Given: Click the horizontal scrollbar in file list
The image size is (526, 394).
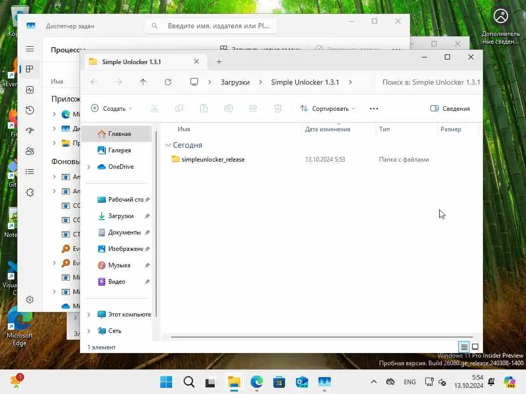Looking at the screenshot, I should 322,337.
